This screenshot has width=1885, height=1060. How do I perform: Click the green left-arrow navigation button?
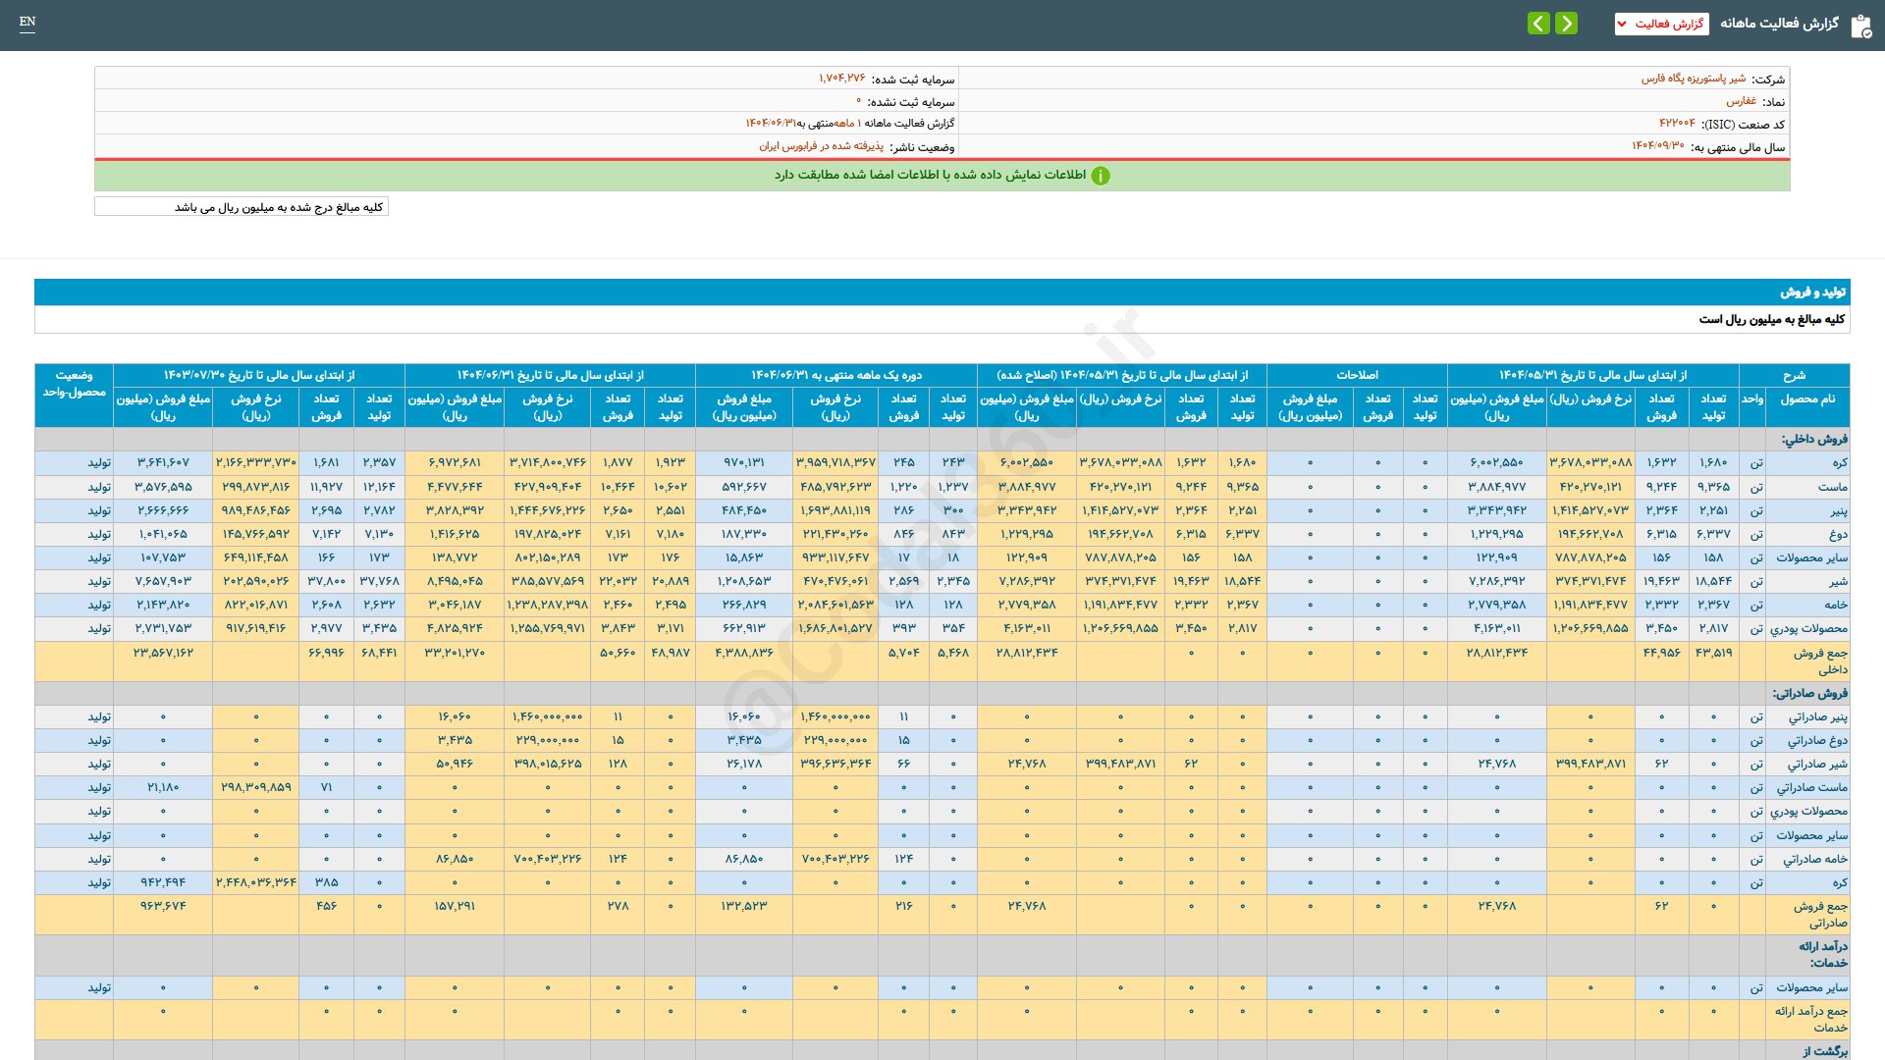tap(1538, 24)
